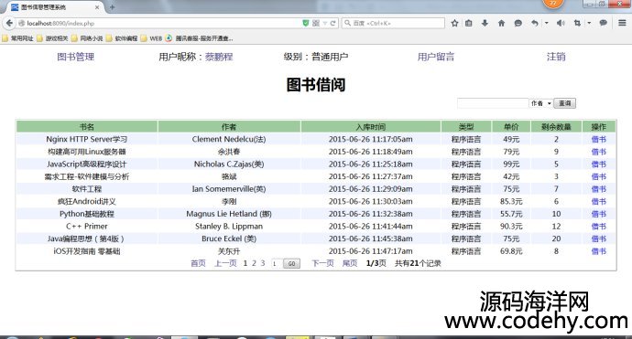The width and height of the screenshot is (632, 339).
Task: Go to 首页 first page link
Action: pos(198,263)
